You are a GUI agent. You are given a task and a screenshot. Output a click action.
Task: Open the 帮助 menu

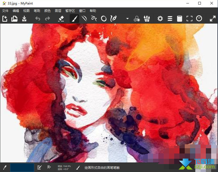[93, 11]
